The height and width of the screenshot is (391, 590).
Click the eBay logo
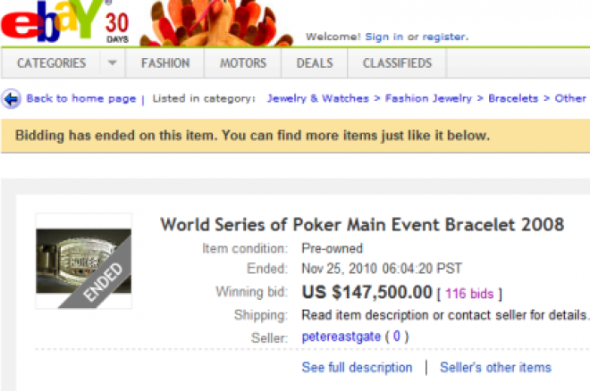53,21
